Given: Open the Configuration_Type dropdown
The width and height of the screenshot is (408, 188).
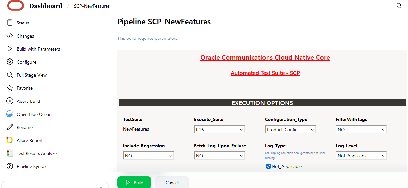Looking at the screenshot, I should click(290, 130).
